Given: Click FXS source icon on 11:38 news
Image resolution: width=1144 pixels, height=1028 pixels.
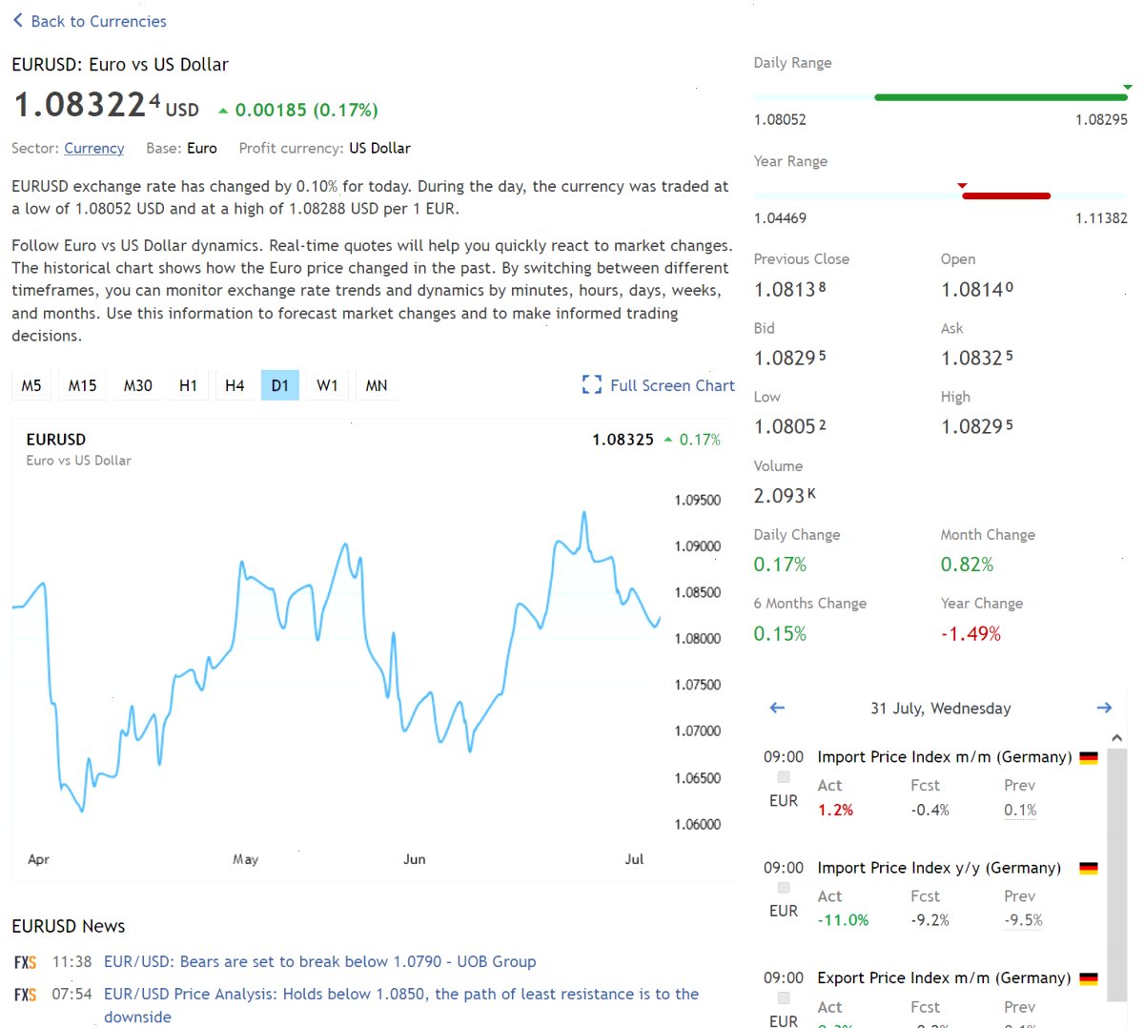Looking at the screenshot, I should (26, 962).
